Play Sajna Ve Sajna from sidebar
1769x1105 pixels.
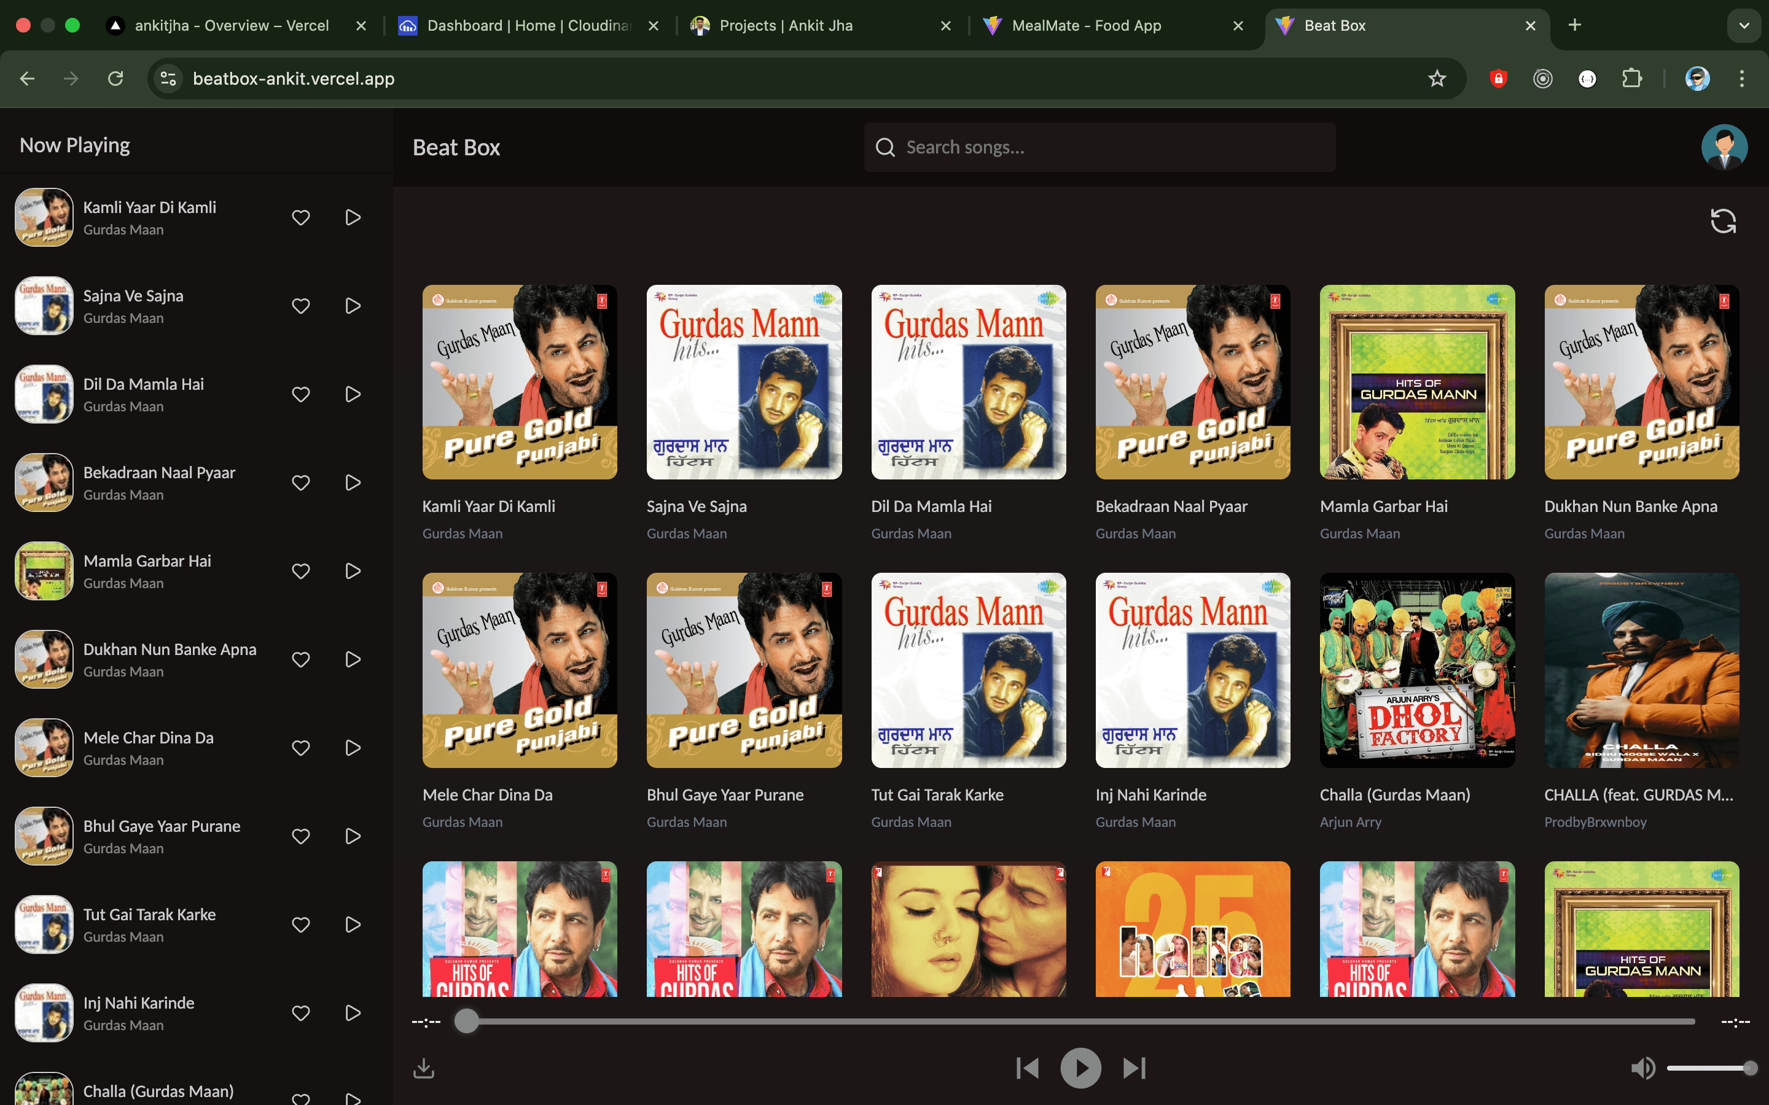point(353,306)
